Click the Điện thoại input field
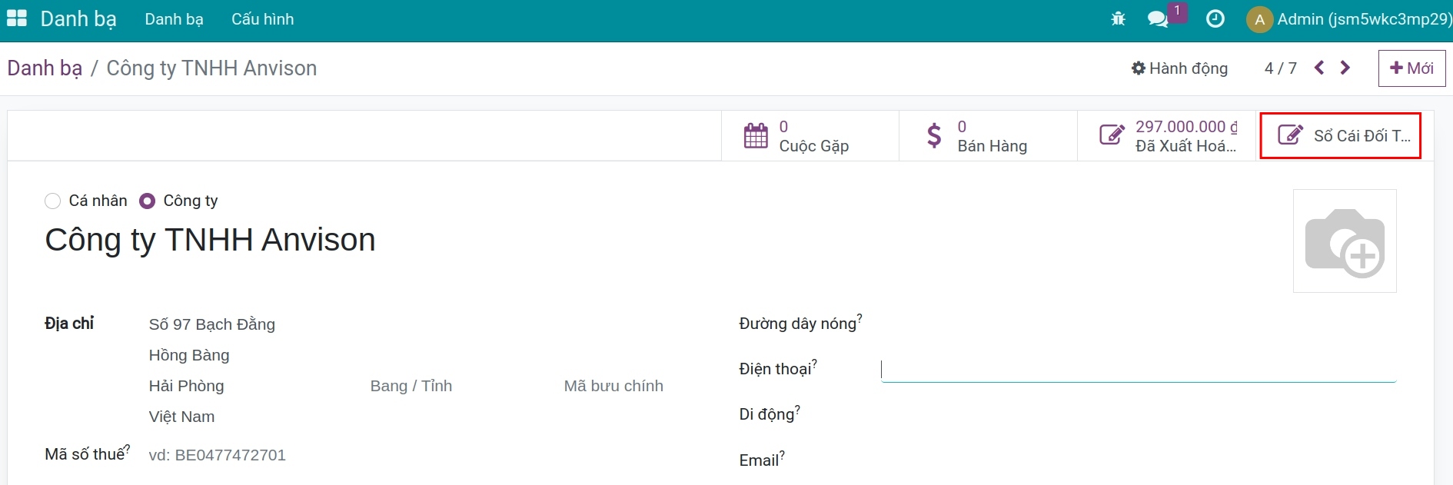 1138,370
